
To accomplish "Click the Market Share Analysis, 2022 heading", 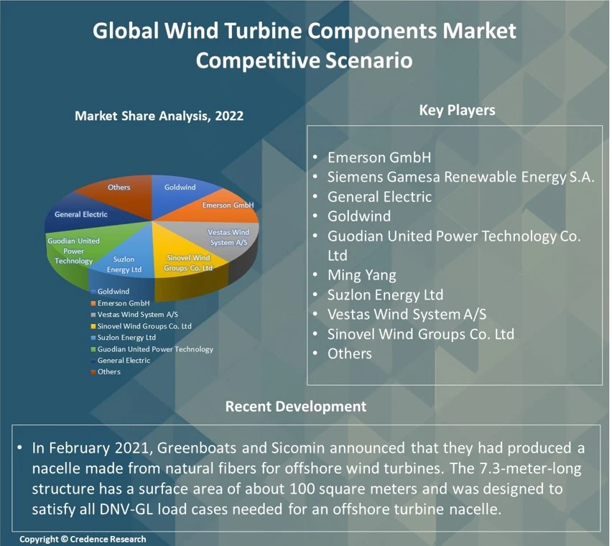I will pos(159,116).
